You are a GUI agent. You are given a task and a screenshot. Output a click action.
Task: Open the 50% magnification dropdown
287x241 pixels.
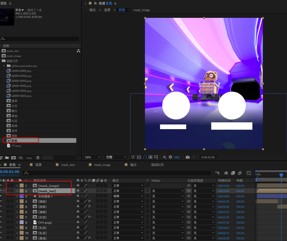(x=93, y=157)
